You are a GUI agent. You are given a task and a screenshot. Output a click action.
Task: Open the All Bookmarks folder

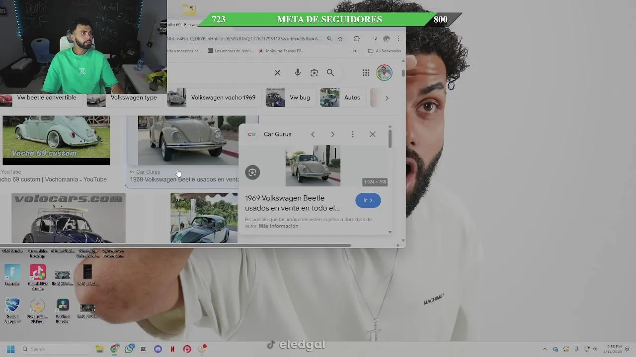click(x=385, y=51)
